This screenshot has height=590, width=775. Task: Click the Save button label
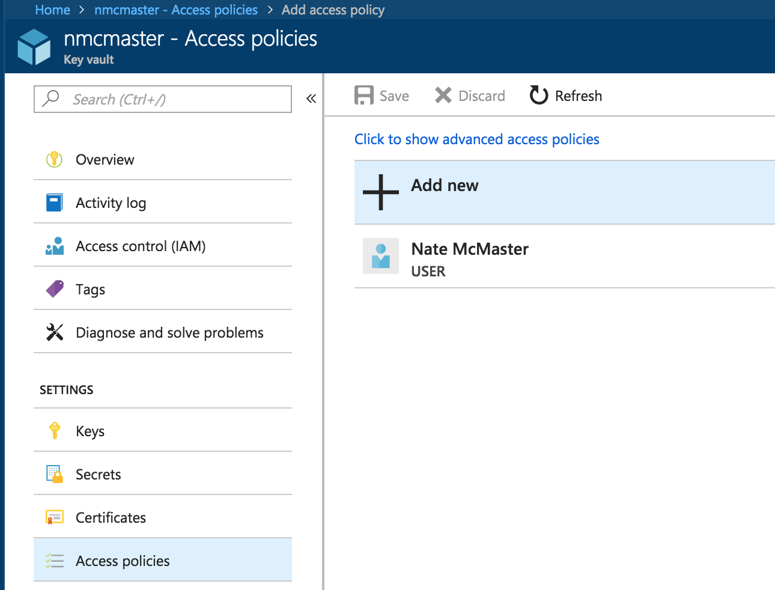tap(394, 96)
